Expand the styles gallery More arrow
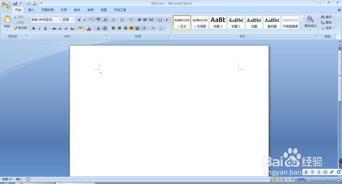Image resolution: width=342 pixels, height=184 pixels. [x=301, y=27]
